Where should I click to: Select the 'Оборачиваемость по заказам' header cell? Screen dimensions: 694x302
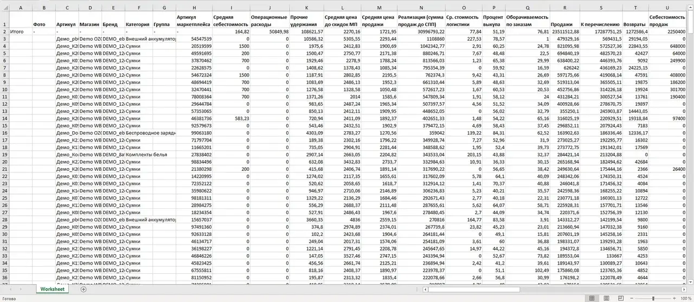pos(528,20)
